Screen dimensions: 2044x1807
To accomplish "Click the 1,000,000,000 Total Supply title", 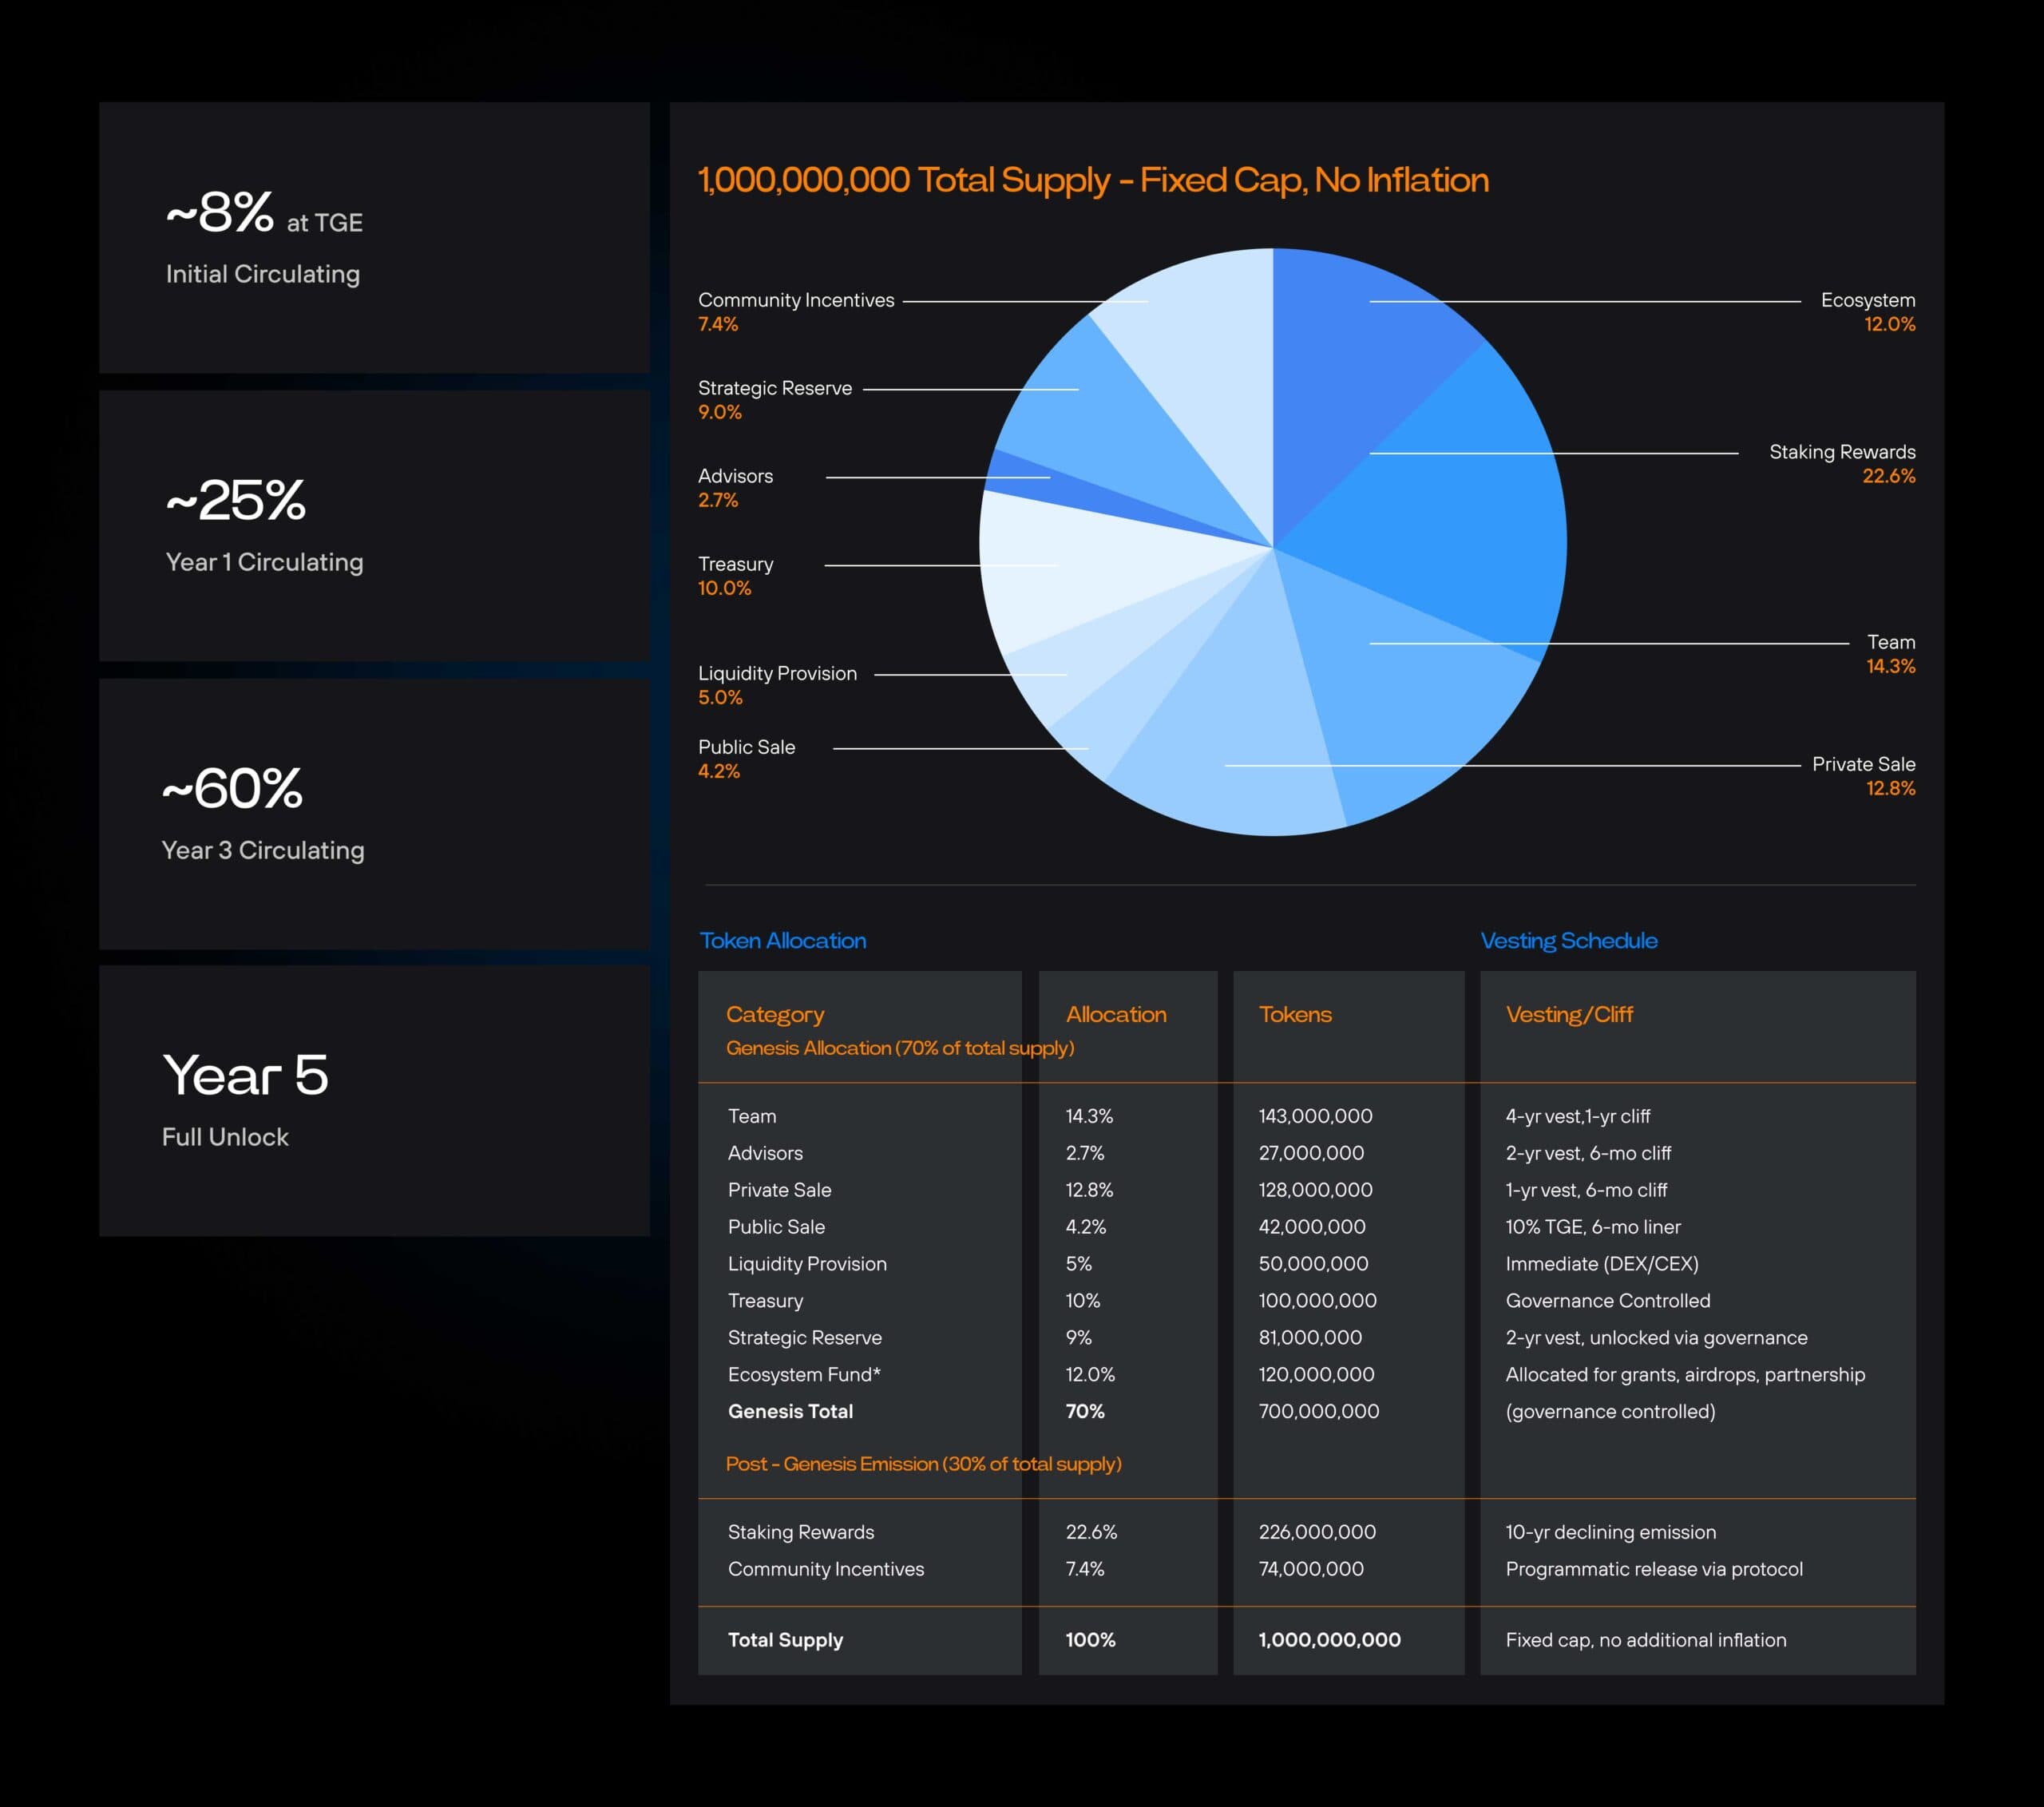I will coord(1093,180).
